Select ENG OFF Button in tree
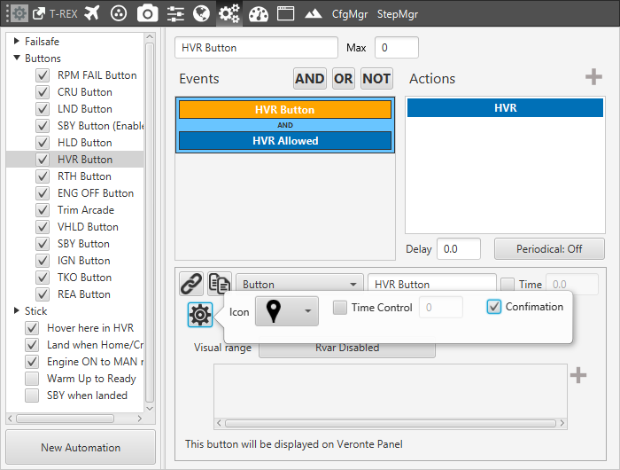The image size is (620, 470). [96, 193]
